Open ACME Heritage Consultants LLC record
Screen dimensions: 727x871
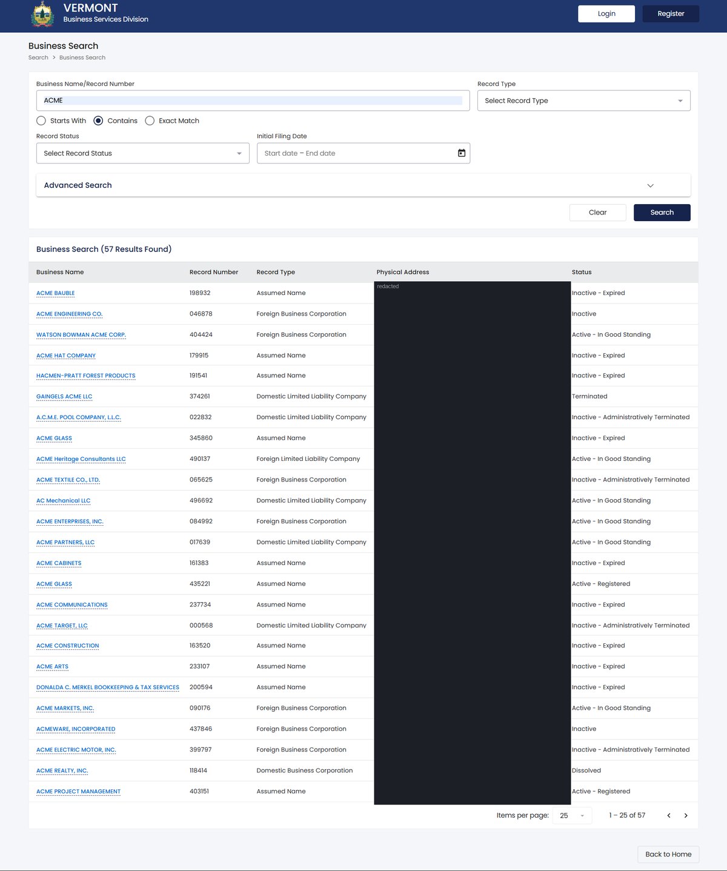click(x=81, y=459)
